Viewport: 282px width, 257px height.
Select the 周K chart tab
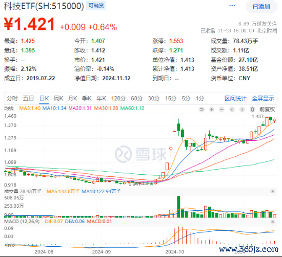click(x=58, y=99)
